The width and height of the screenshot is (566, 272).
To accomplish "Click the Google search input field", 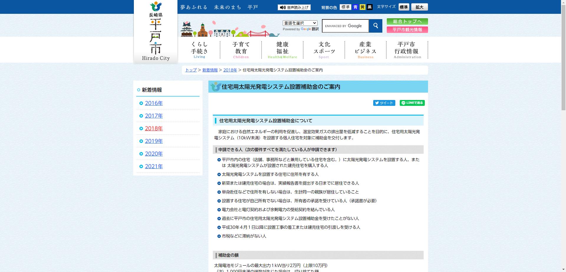I will pyautogui.click(x=345, y=26).
